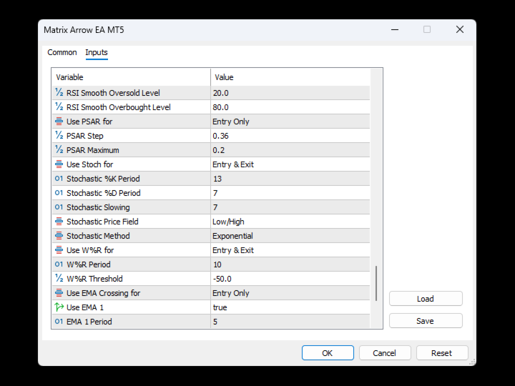Viewport: 515px width, 386px height.
Task: Click the enum icon beside Stochastic Price Field
Action: pos(59,222)
